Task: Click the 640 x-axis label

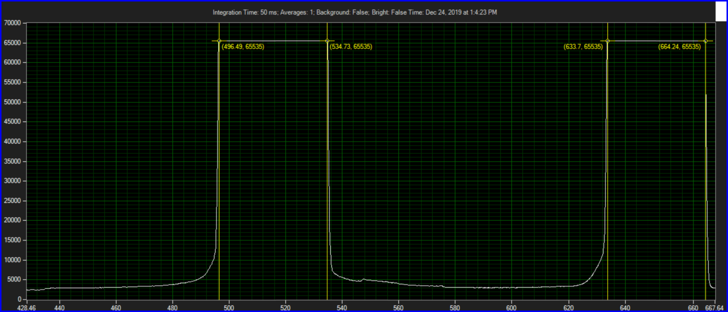Action: (x=625, y=307)
